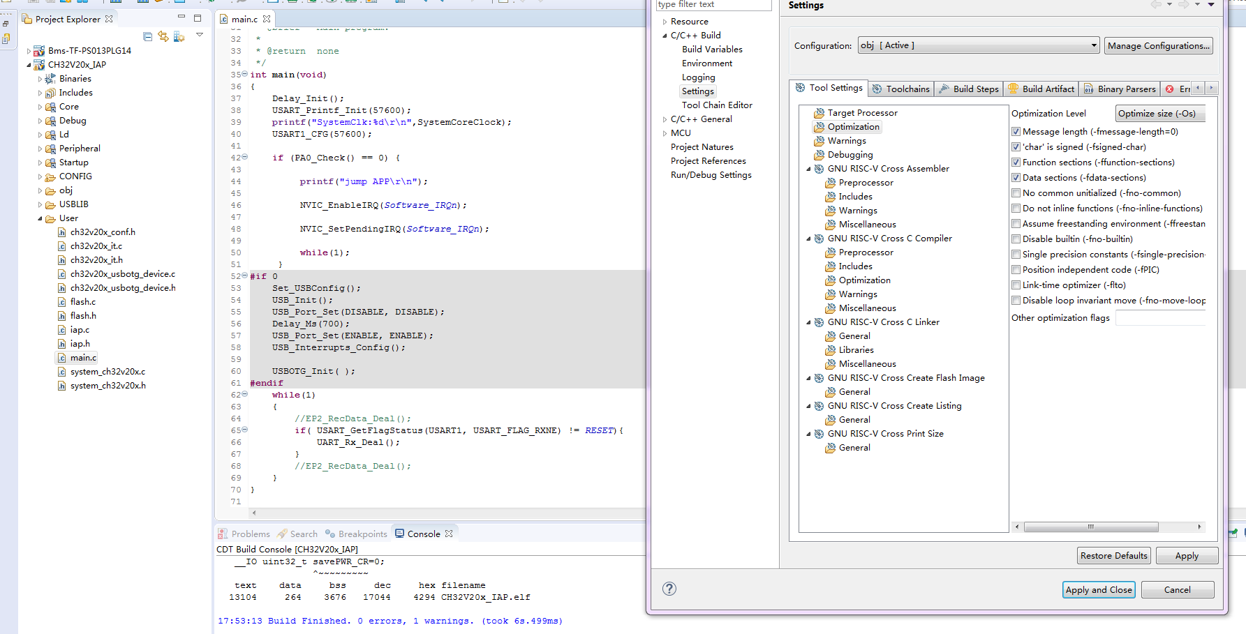Open GNU RISC-V Cross C Linker node
1246x634 pixels.
[x=883, y=322]
